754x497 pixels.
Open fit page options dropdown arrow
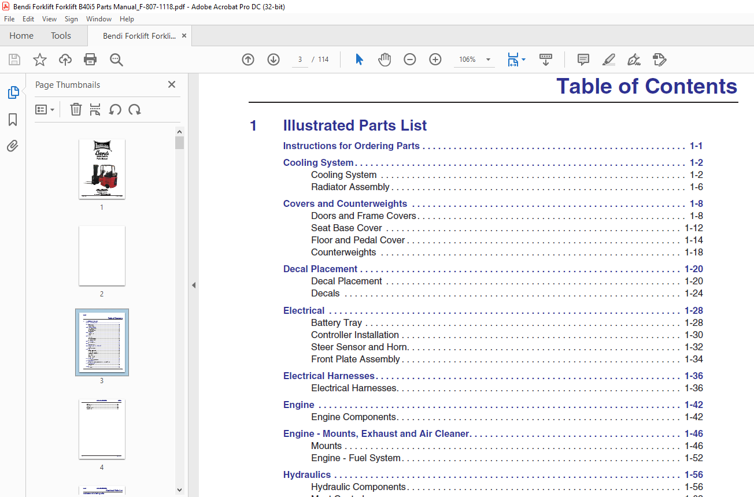[x=523, y=60]
